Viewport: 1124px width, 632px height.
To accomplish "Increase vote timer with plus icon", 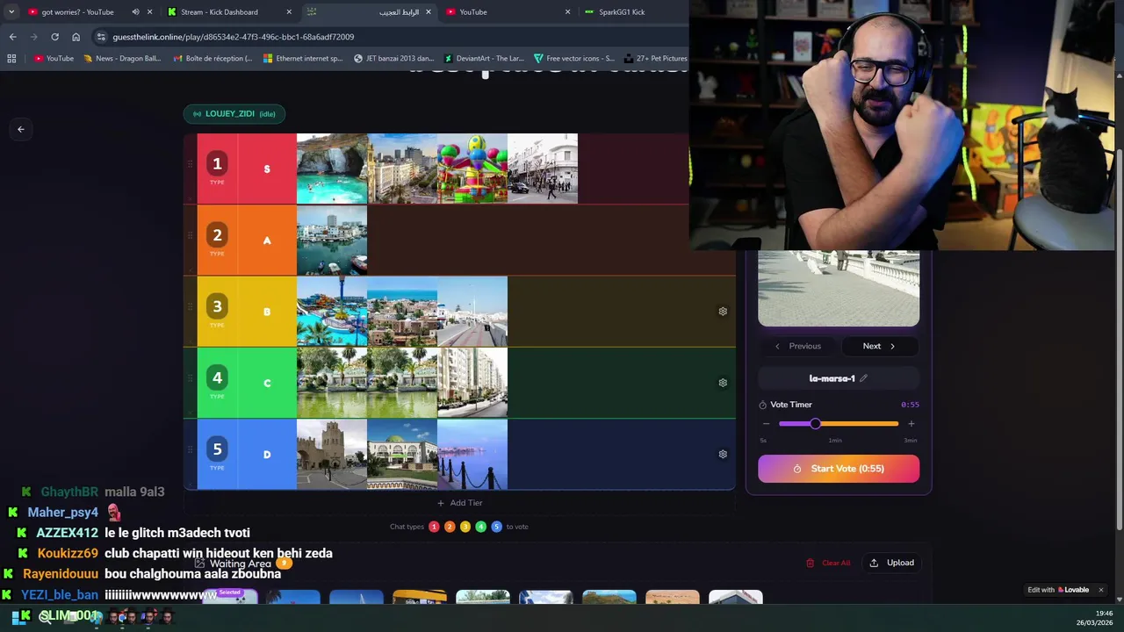I will 911,424.
